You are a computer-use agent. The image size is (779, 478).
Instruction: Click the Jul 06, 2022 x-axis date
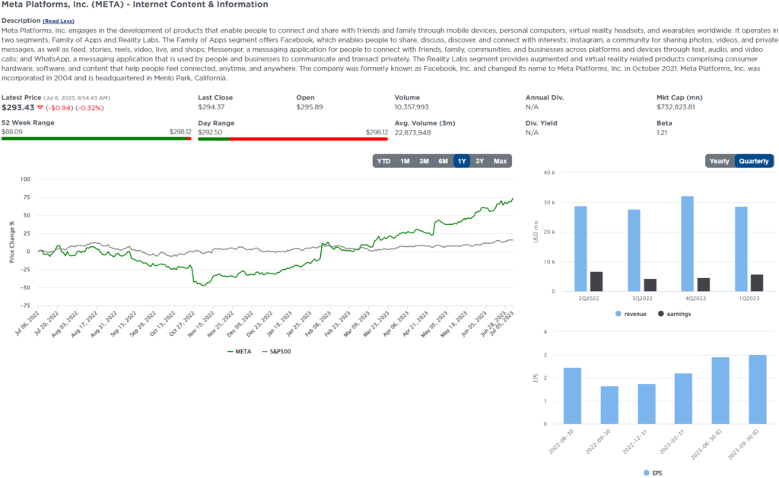click(27, 324)
